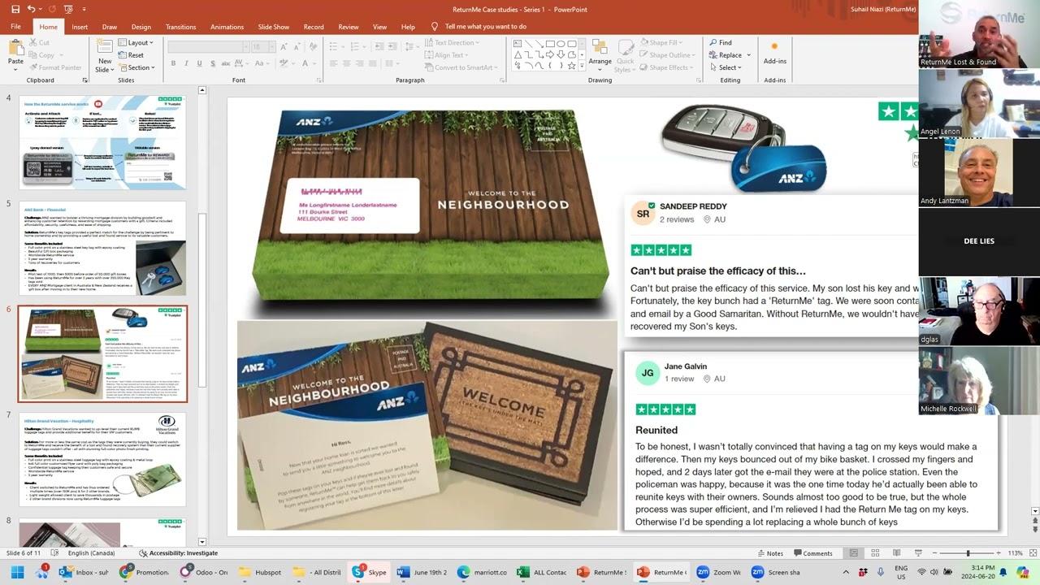The image size is (1040, 585).
Task: Switch to the Design tab
Action: coord(141,27)
